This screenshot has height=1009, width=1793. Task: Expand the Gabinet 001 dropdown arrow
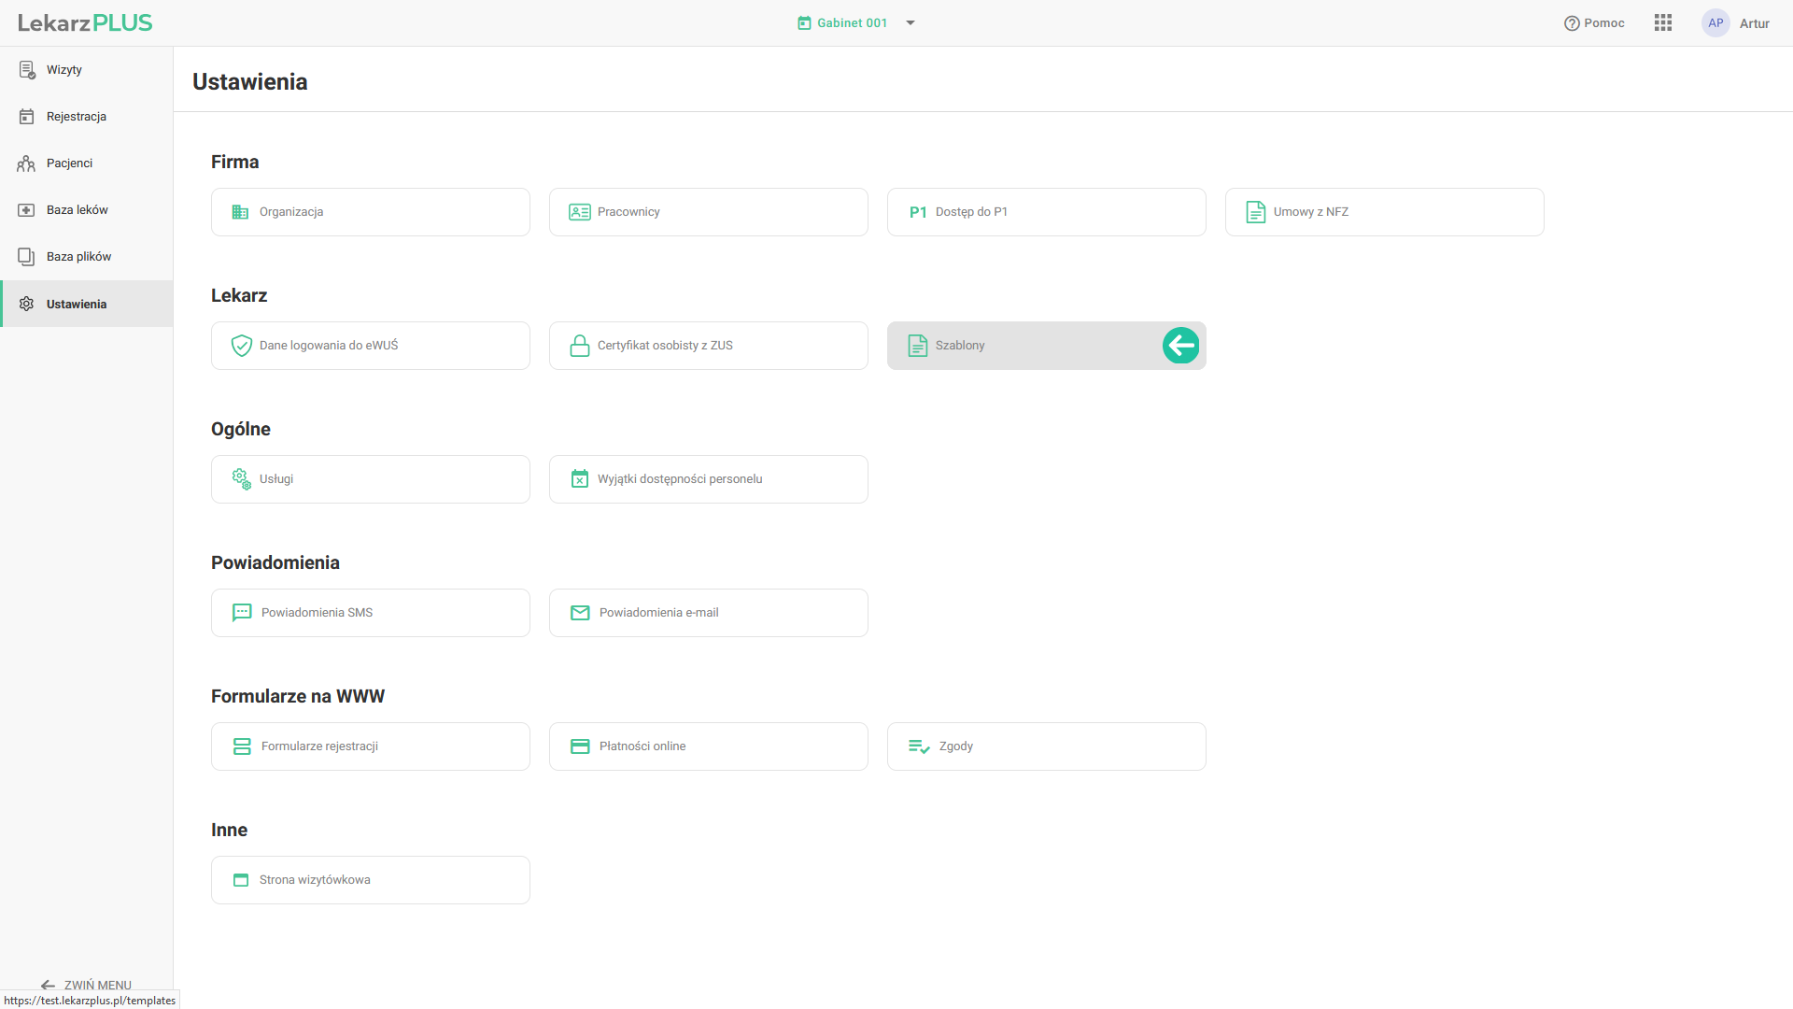pos(911,23)
